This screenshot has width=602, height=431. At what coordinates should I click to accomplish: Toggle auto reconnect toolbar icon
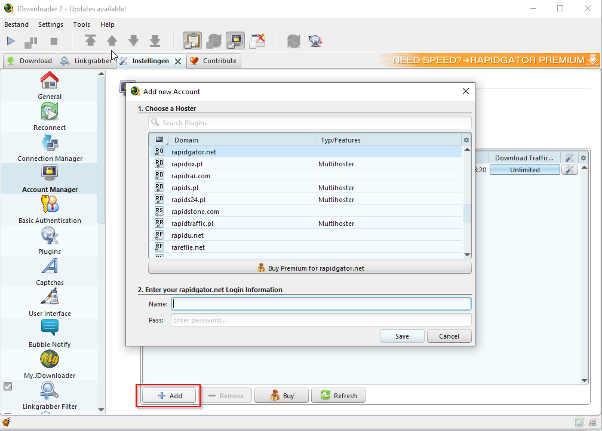[x=214, y=41]
